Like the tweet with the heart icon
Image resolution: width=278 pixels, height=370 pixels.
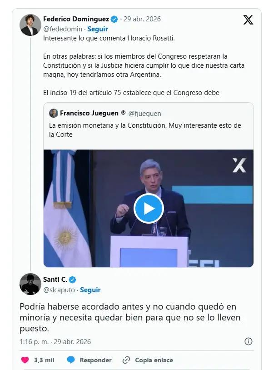point(25,360)
